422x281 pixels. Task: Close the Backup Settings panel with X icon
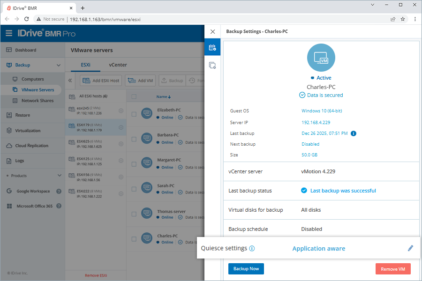coord(213,31)
